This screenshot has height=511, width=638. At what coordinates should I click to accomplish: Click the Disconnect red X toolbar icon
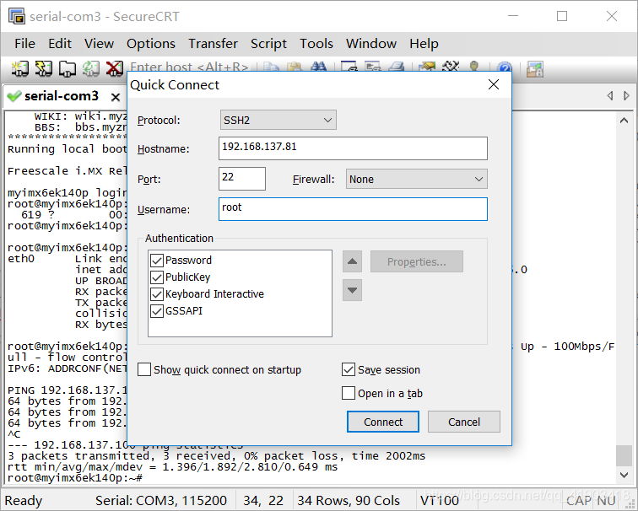click(x=114, y=68)
